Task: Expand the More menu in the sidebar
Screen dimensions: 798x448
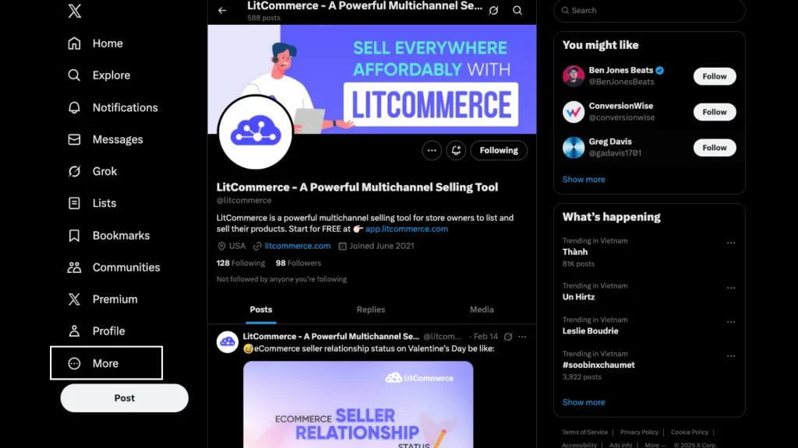Action: tap(106, 363)
